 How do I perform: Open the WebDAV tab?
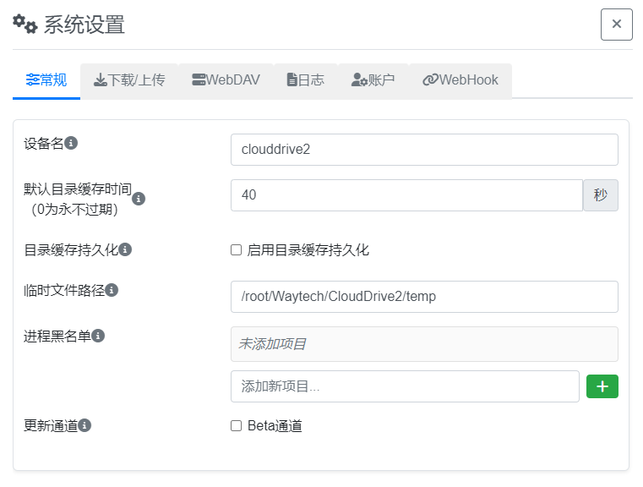point(226,80)
